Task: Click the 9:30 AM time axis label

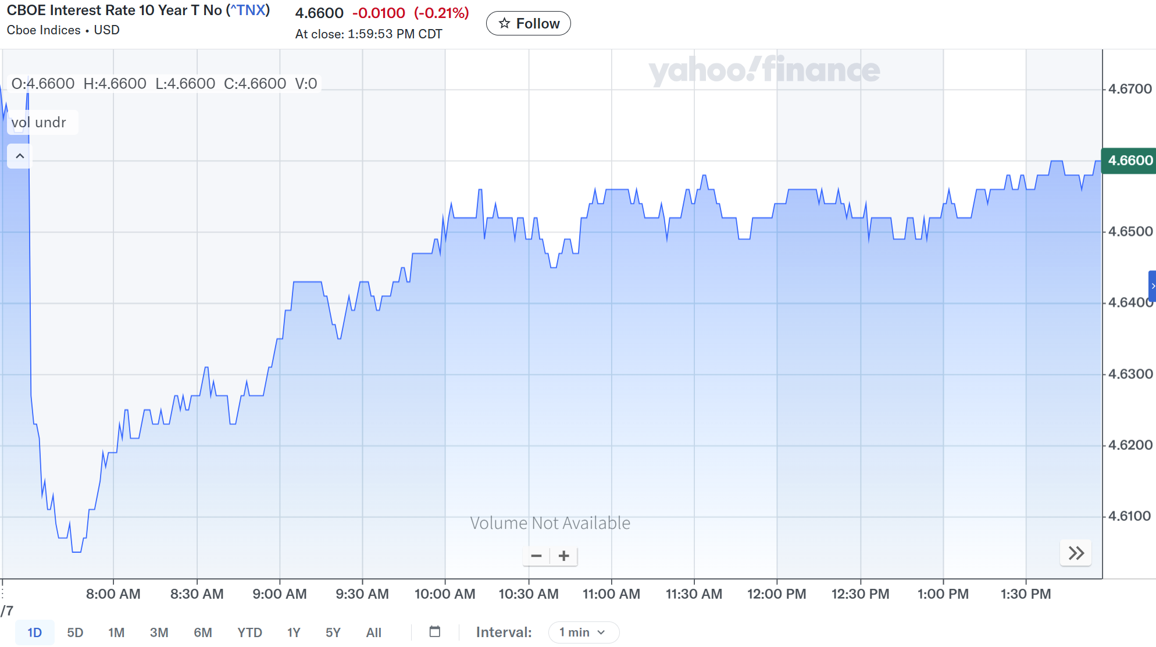Action: [x=362, y=594]
